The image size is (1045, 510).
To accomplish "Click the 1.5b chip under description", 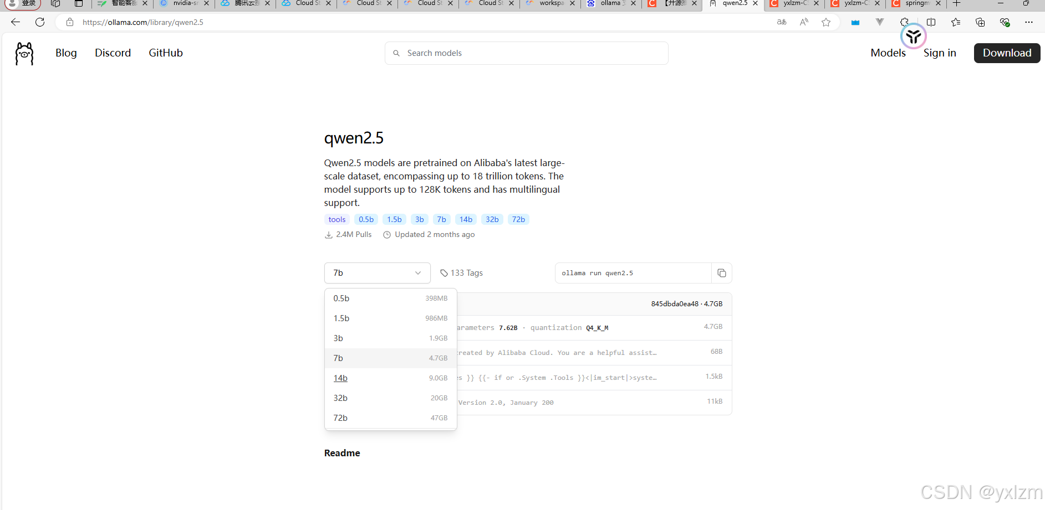I will coord(394,220).
